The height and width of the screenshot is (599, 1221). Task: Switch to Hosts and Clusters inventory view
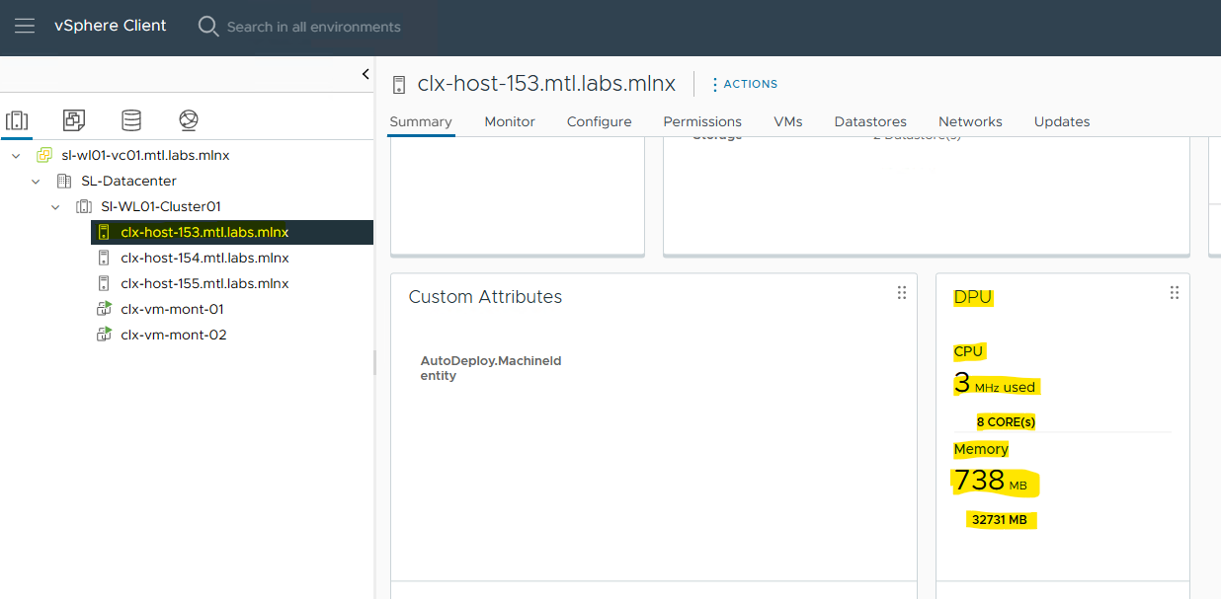(17, 120)
